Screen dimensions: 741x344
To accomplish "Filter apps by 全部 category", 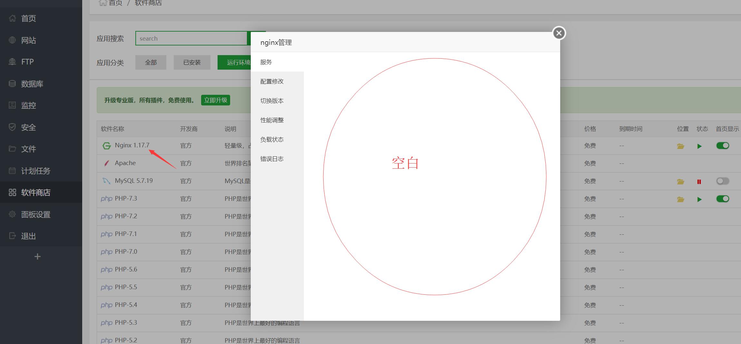I will [x=151, y=62].
